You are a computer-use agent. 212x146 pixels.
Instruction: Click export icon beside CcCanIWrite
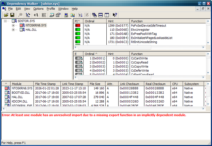(79, 58)
